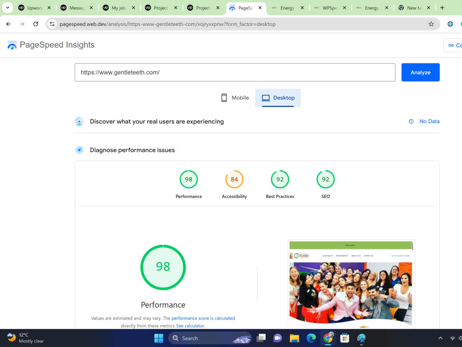
Task: Select the Mobile tab
Action: [235, 98]
